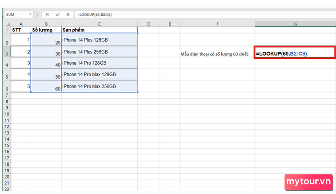Select column B header
Viewport: 336px width, 194px height.
(46, 24)
